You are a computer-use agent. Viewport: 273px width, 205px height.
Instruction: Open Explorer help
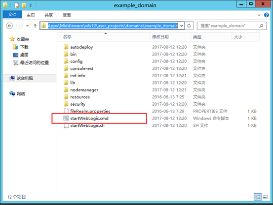[x=267, y=15]
